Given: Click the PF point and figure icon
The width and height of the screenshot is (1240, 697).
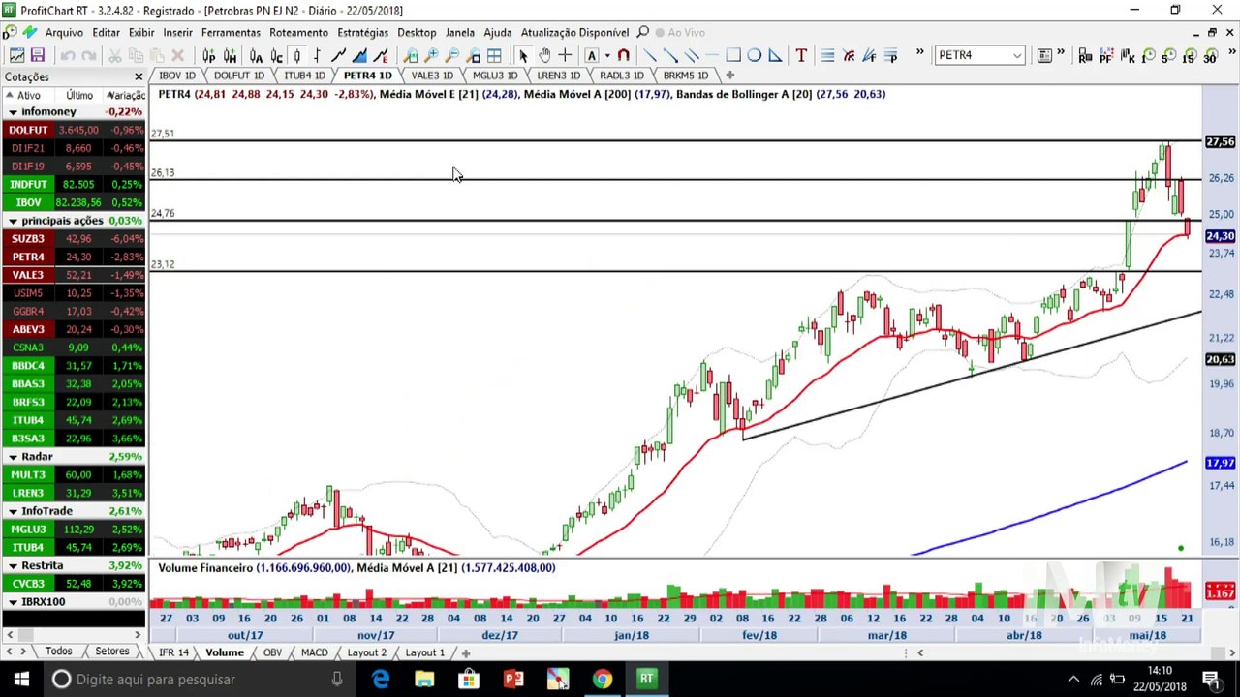Looking at the screenshot, I should (x=1106, y=55).
